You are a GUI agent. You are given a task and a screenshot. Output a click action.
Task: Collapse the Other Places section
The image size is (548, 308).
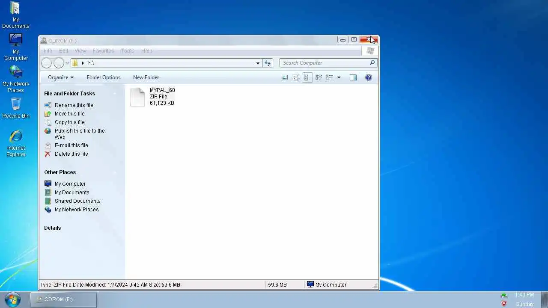tap(115, 172)
